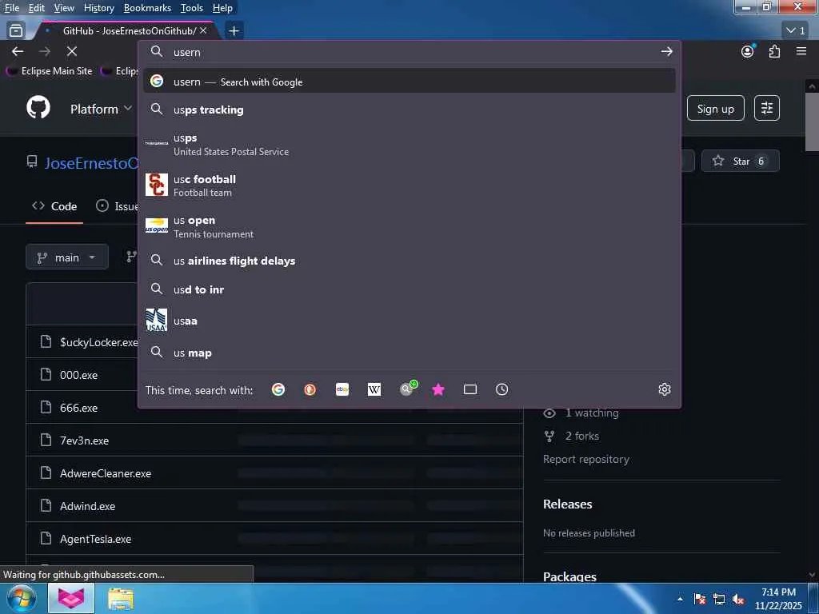Screen dimensions: 819x614
Task: Open the extensions puzzle icon
Action: click(x=774, y=51)
